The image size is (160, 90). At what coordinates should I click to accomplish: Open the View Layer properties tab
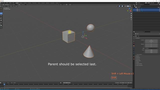click(x=134, y=40)
